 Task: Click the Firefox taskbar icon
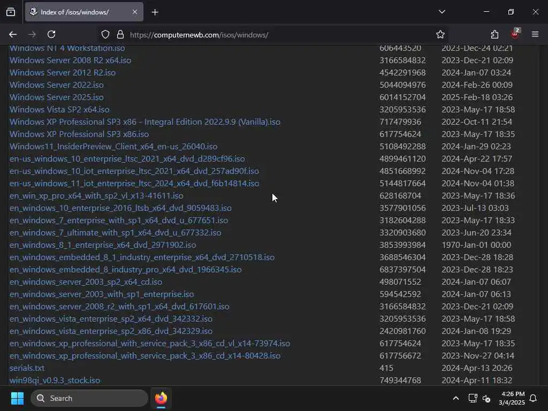pos(161,398)
